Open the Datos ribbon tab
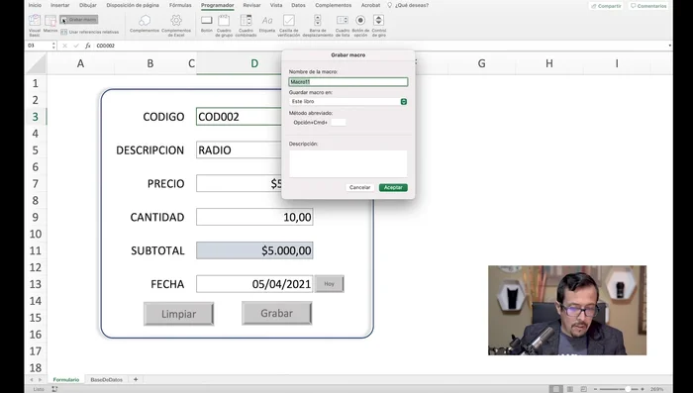 click(298, 5)
